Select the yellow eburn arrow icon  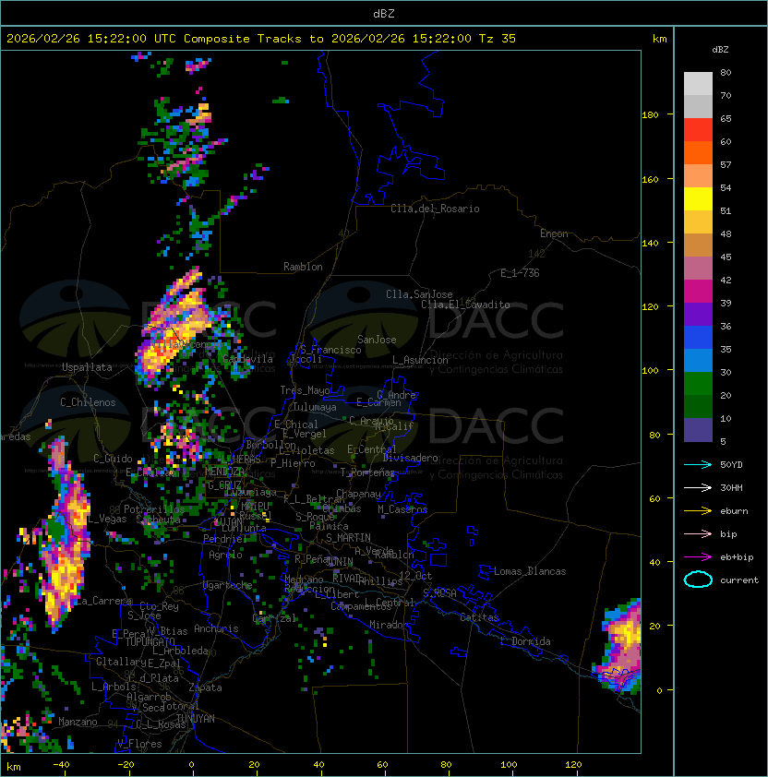tap(698, 510)
